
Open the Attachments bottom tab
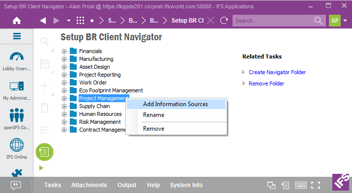click(89, 185)
